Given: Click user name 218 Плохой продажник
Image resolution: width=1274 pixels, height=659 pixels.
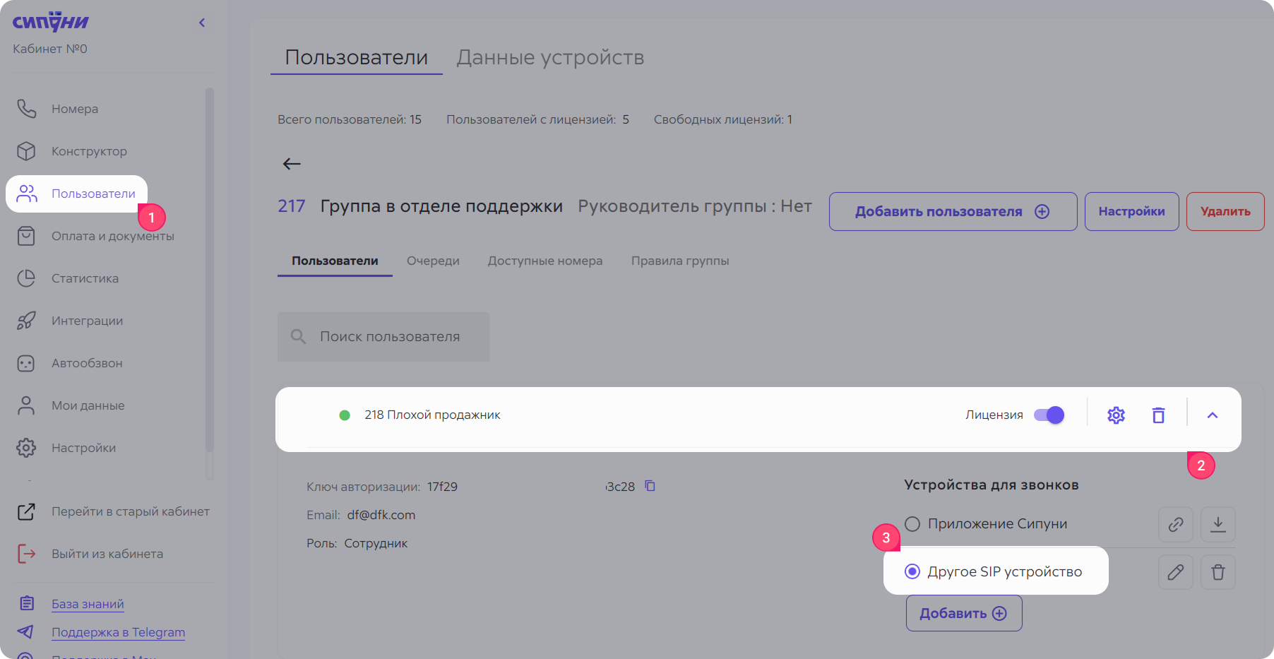Looking at the screenshot, I should point(432,415).
